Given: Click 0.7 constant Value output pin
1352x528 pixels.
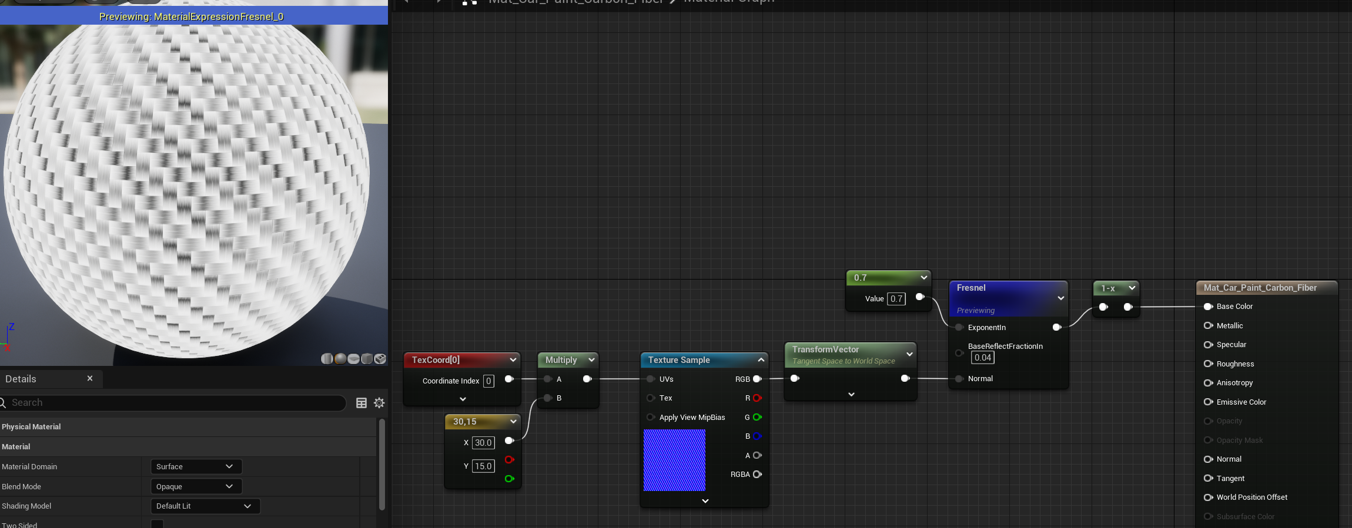Looking at the screenshot, I should click(921, 297).
